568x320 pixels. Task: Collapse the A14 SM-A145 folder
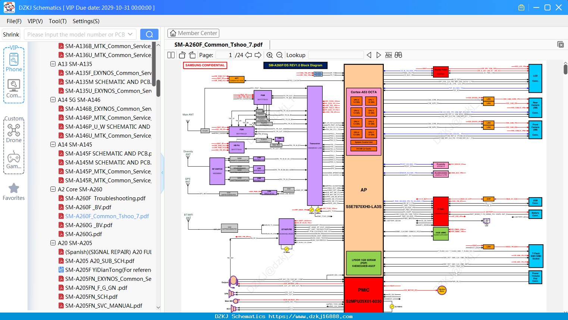53,144
